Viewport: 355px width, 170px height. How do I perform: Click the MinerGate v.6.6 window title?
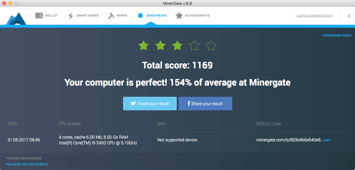click(177, 3)
